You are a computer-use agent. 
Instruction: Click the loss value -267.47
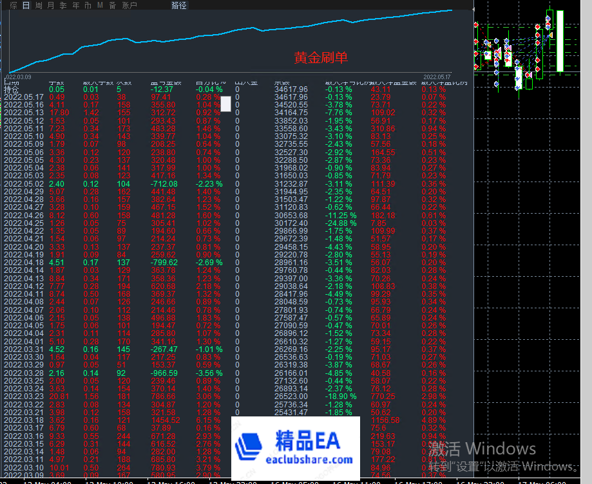click(164, 349)
